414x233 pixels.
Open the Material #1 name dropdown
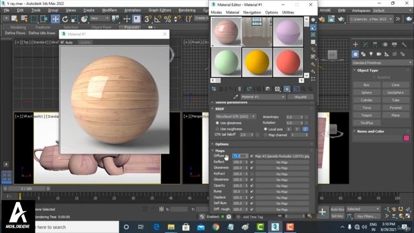point(263,97)
